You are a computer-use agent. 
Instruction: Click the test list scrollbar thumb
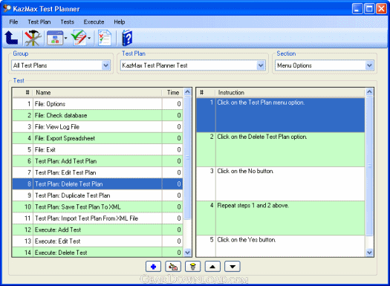point(187,158)
